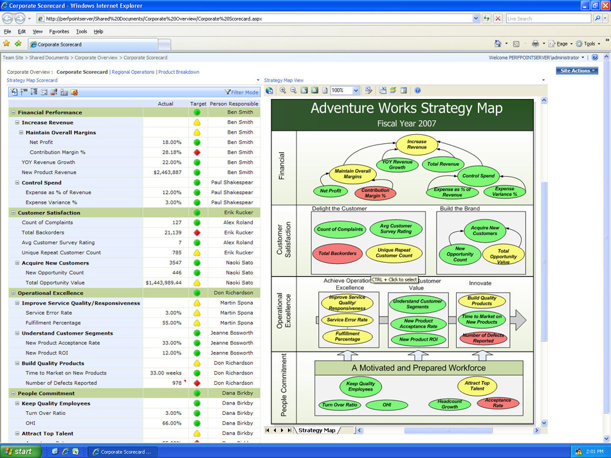Collapse the Operational Excellence group
611x458 pixels.
point(14,293)
